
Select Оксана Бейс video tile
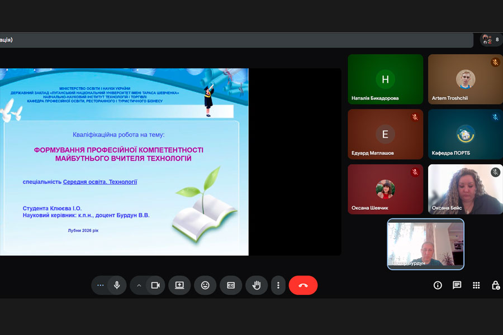click(x=466, y=189)
